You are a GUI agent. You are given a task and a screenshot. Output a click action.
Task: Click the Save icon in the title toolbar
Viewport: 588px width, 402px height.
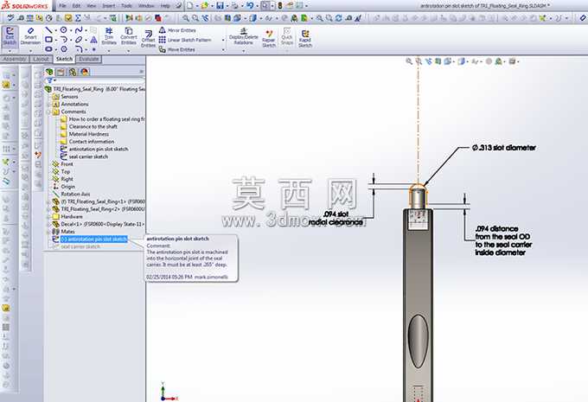click(220, 6)
